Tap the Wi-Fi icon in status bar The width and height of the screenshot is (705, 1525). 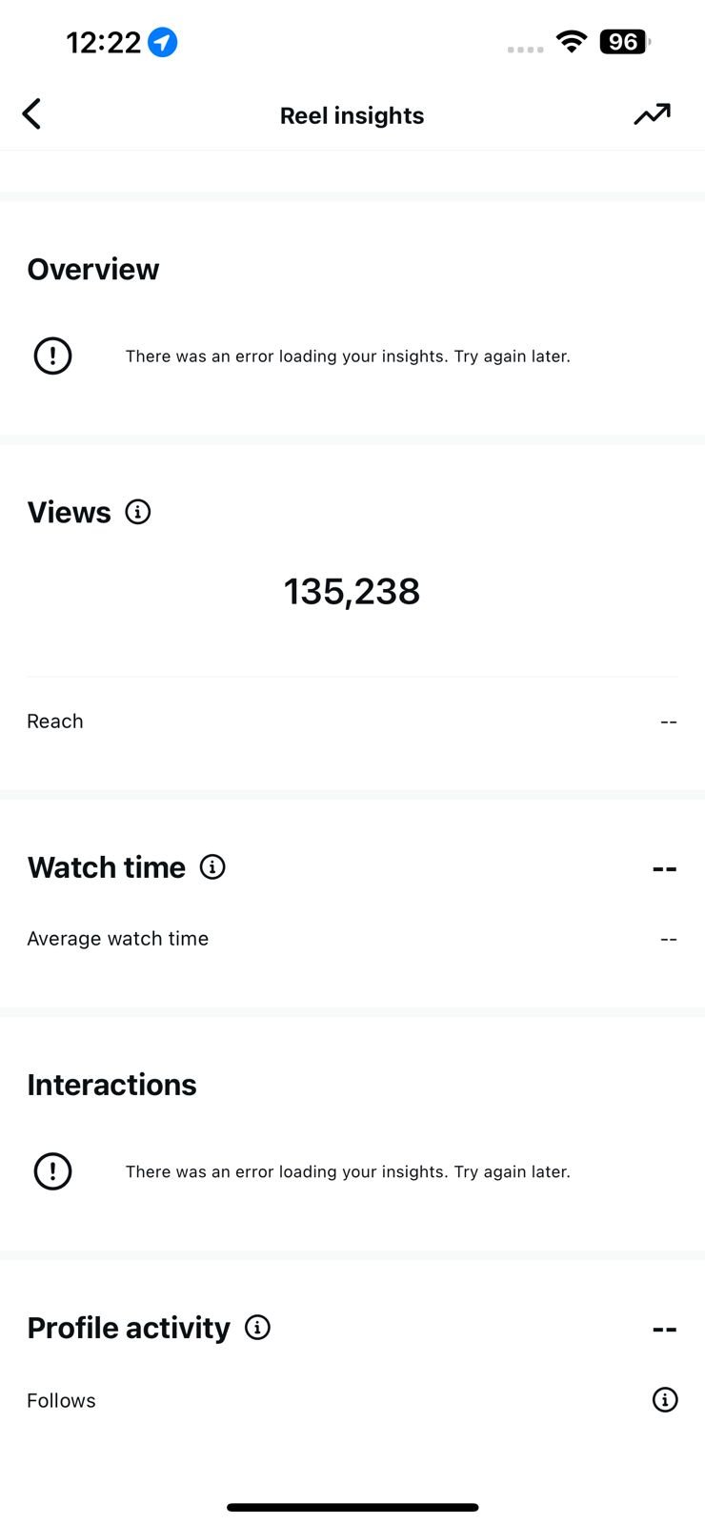click(x=572, y=42)
